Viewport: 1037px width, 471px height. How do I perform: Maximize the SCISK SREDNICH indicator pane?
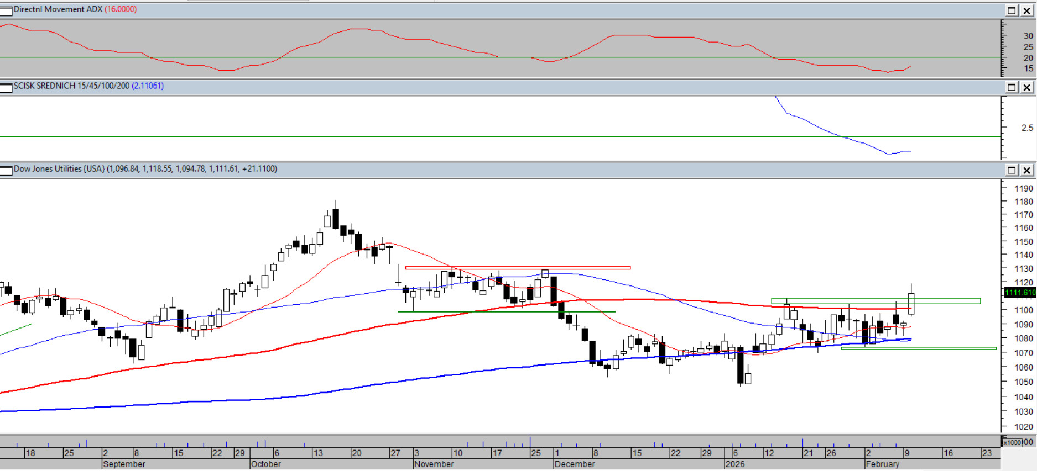tap(1012, 87)
